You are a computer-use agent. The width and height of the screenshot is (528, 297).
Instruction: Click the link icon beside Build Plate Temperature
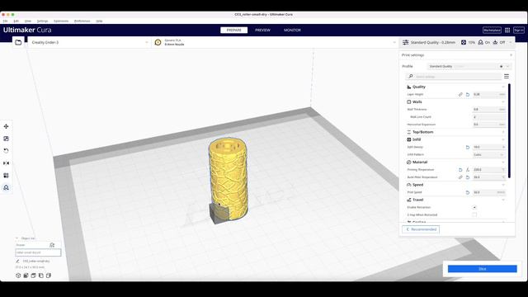460,177
